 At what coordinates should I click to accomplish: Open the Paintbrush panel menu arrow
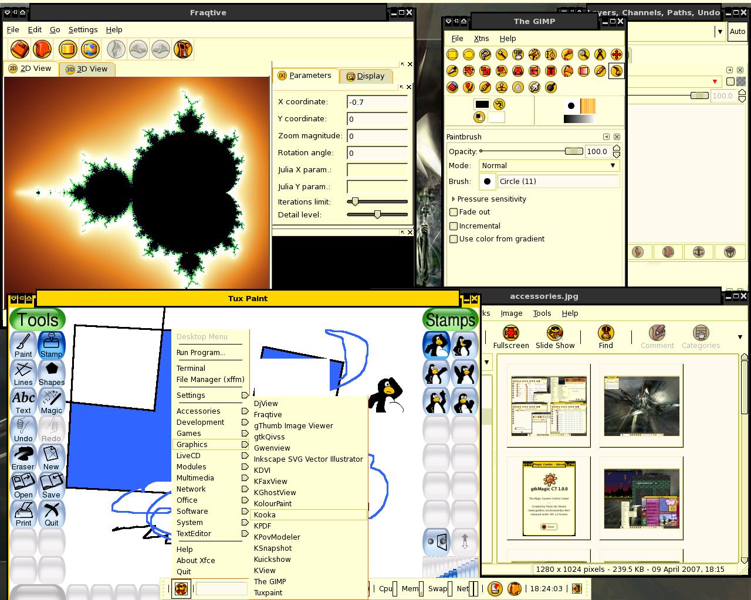click(x=606, y=137)
